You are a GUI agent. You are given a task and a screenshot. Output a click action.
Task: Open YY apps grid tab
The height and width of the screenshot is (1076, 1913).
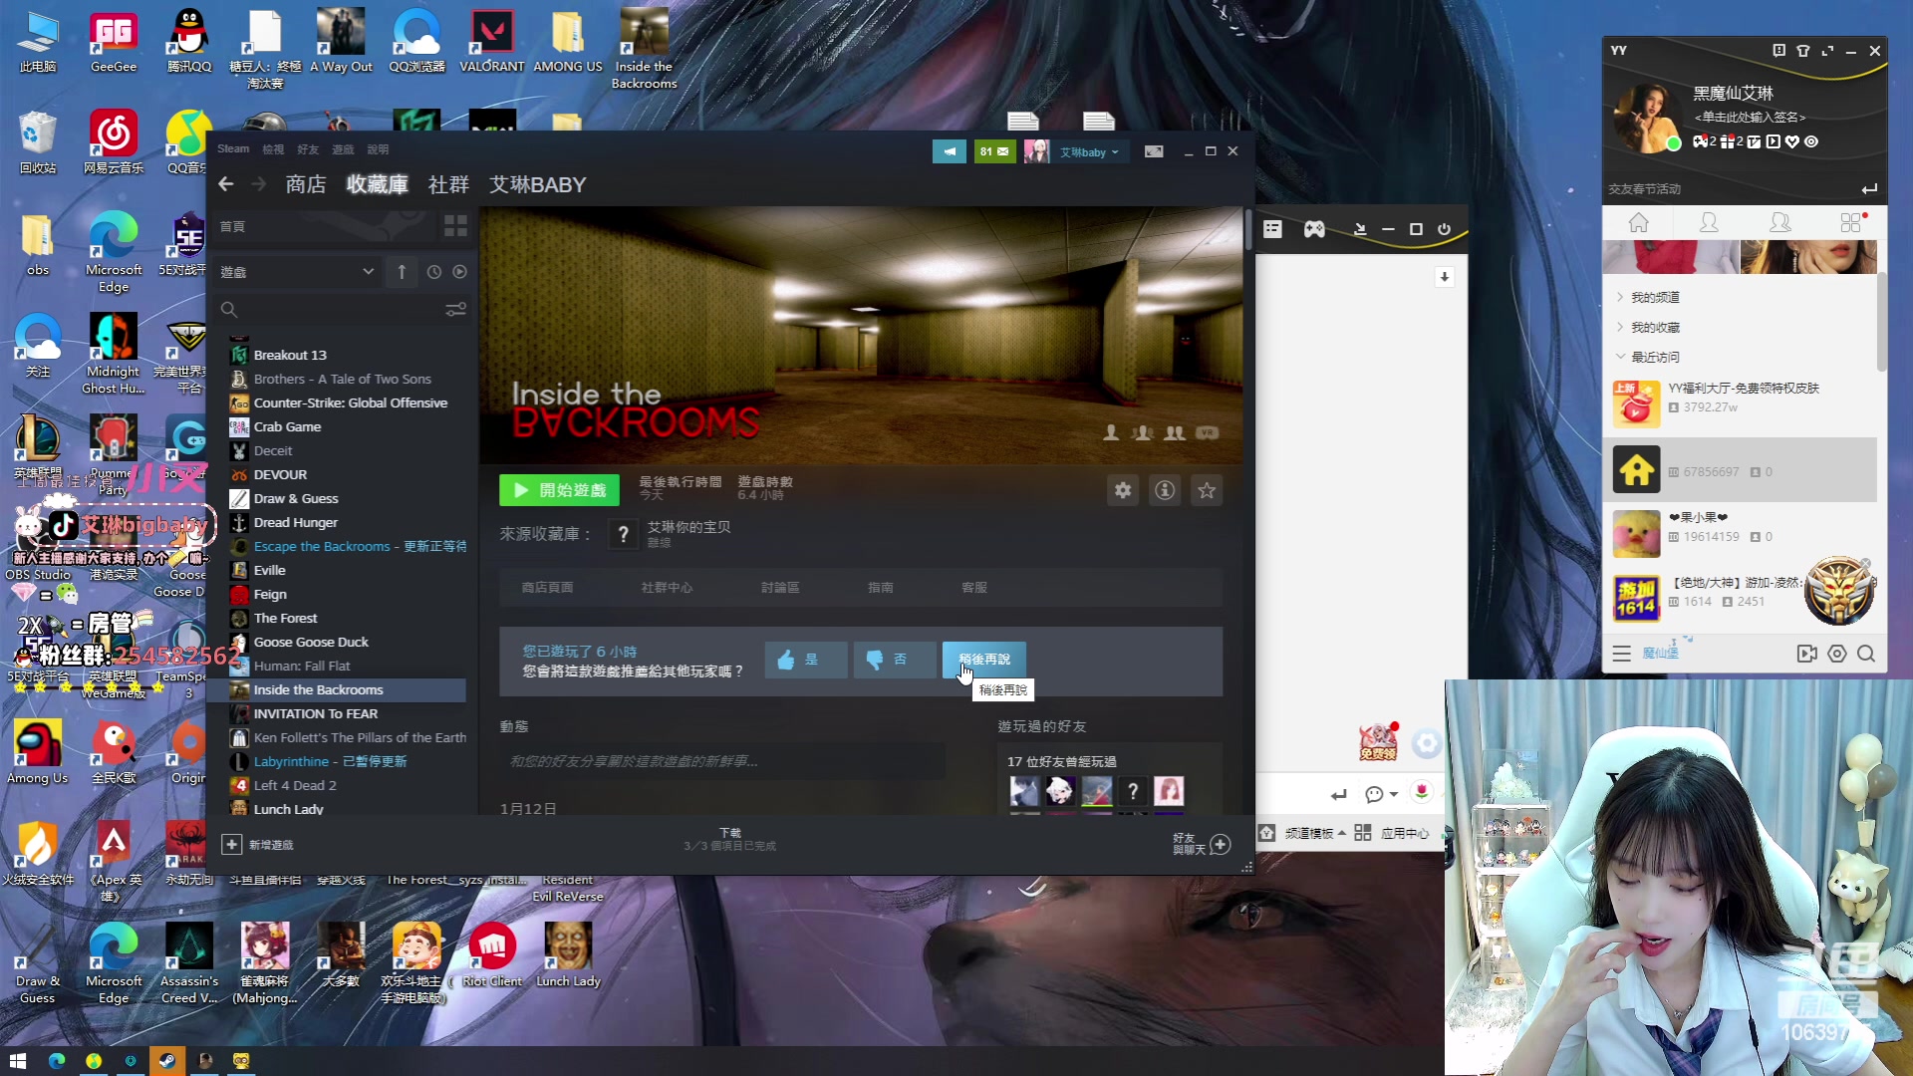pos(1851,222)
